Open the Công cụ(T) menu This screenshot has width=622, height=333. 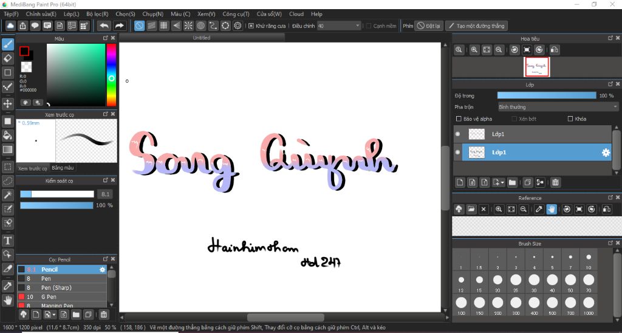coord(236,14)
